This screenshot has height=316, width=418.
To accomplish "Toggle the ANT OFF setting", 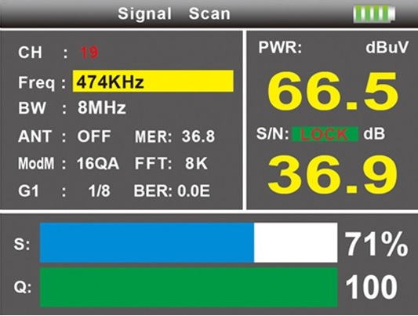I will [x=94, y=136].
